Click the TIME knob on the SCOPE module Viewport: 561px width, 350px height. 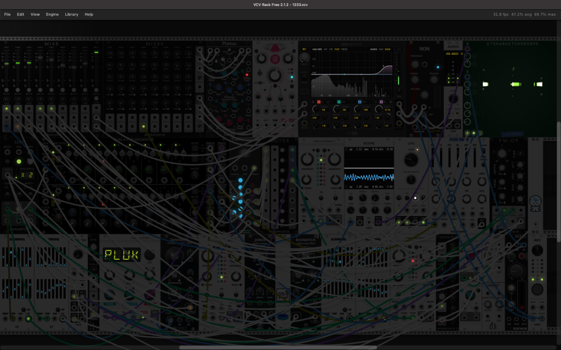tap(351, 211)
